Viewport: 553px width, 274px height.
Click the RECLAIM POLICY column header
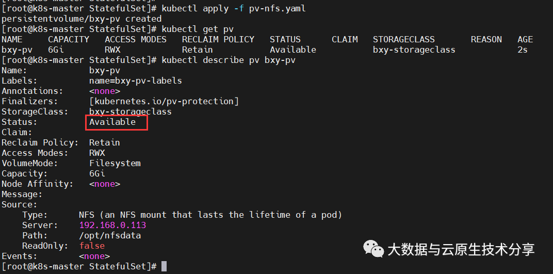[218, 40]
